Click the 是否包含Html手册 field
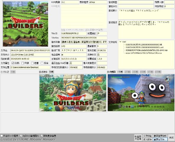This screenshot has height=142, width=175. 76,63
